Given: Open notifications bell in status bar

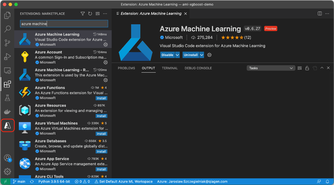Looking at the screenshot, I should coord(327,182).
